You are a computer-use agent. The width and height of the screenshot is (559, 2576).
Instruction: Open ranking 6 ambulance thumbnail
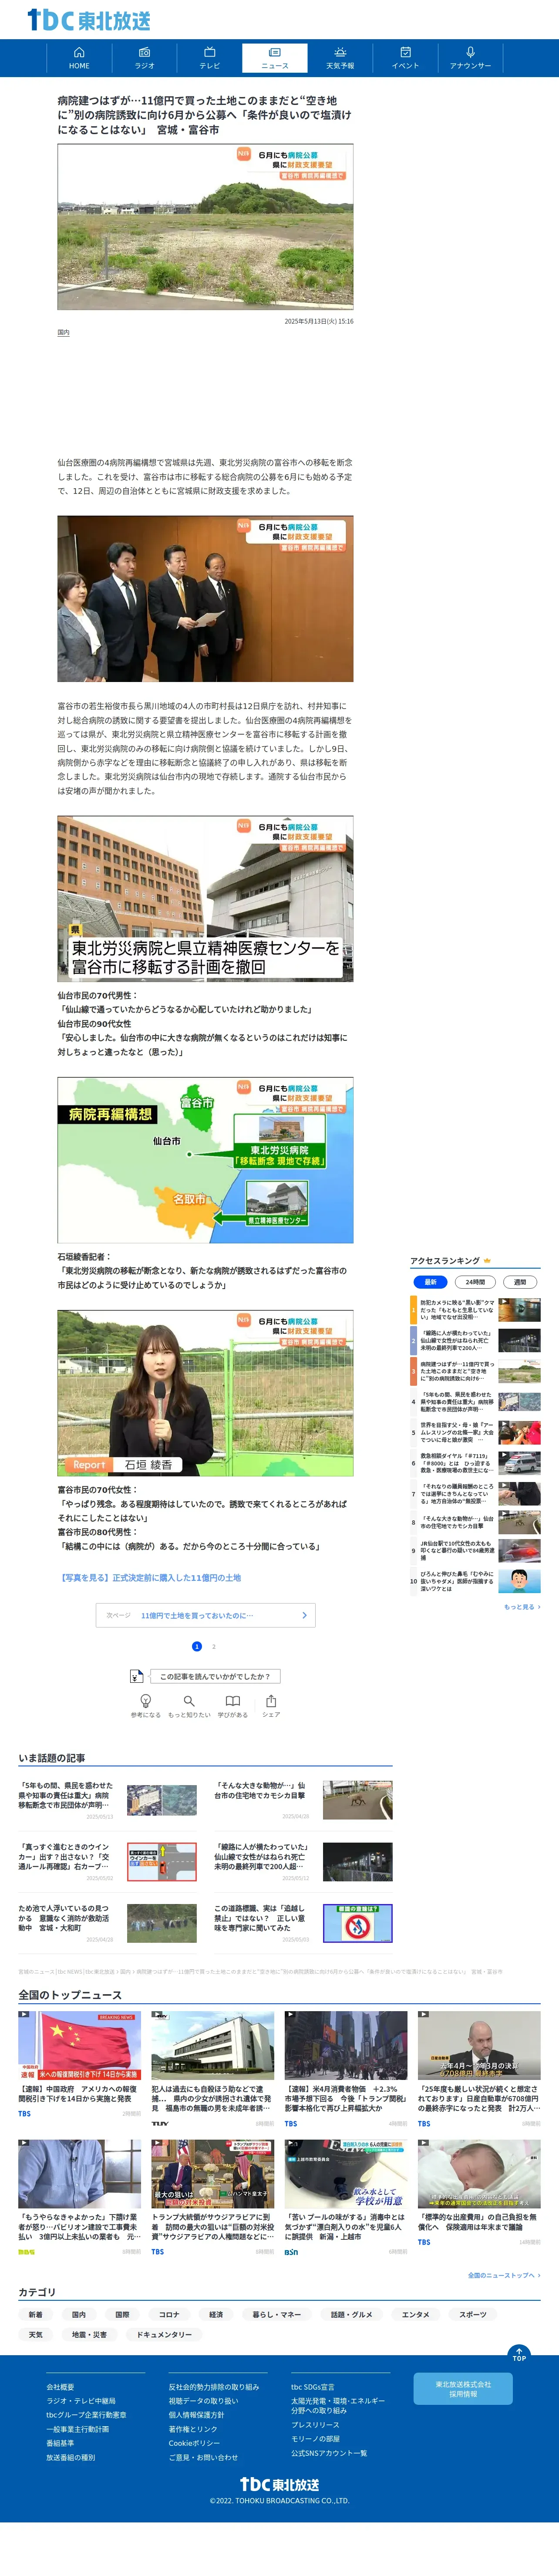pyautogui.click(x=519, y=1463)
